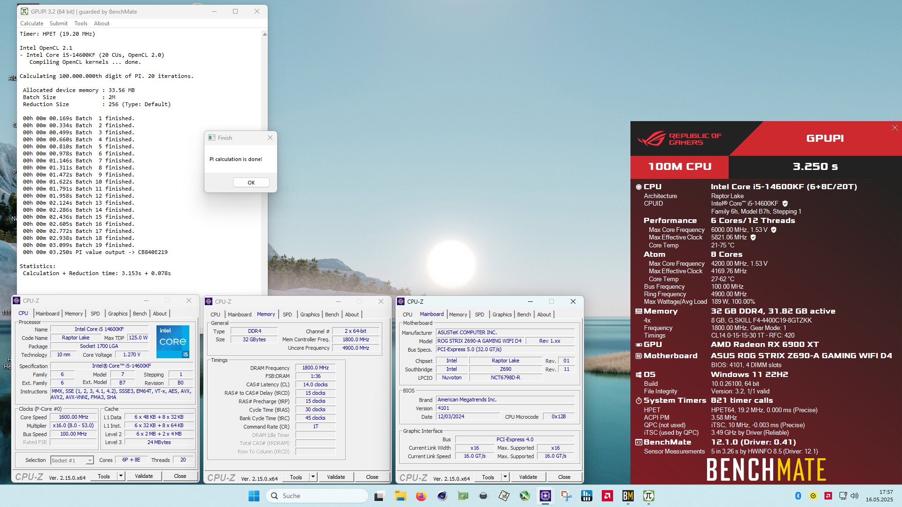
Task: Switch to Memory tab in CPU-Z Mainboard window
Action: [x=458, y=315]
